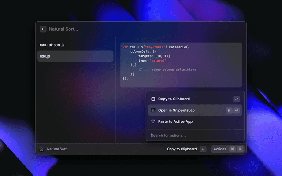Click Enter key badge beside Copy to Clipboard action
Viewport: 282px width, 176px height.
tap(237, 99)
